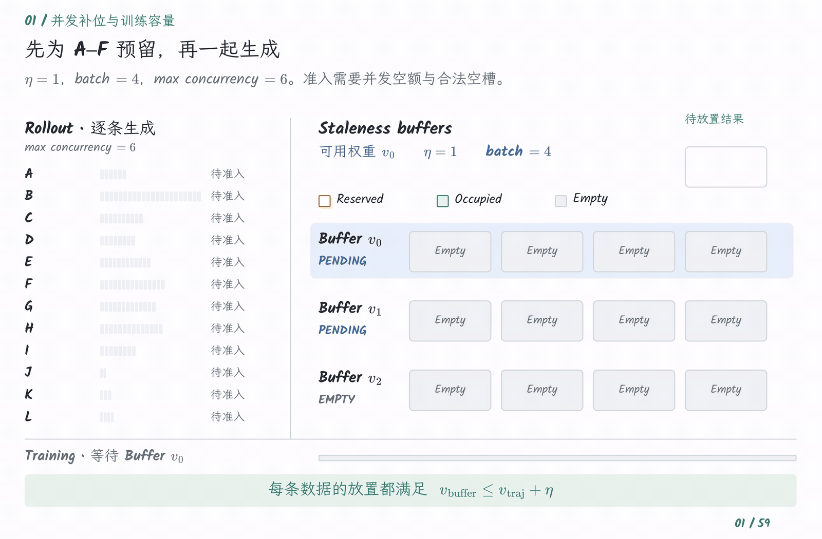The image size is (822, 539).
Task: Select the empty box under 待放置结果
Action: pyautogui.click(x=726, y=167)
